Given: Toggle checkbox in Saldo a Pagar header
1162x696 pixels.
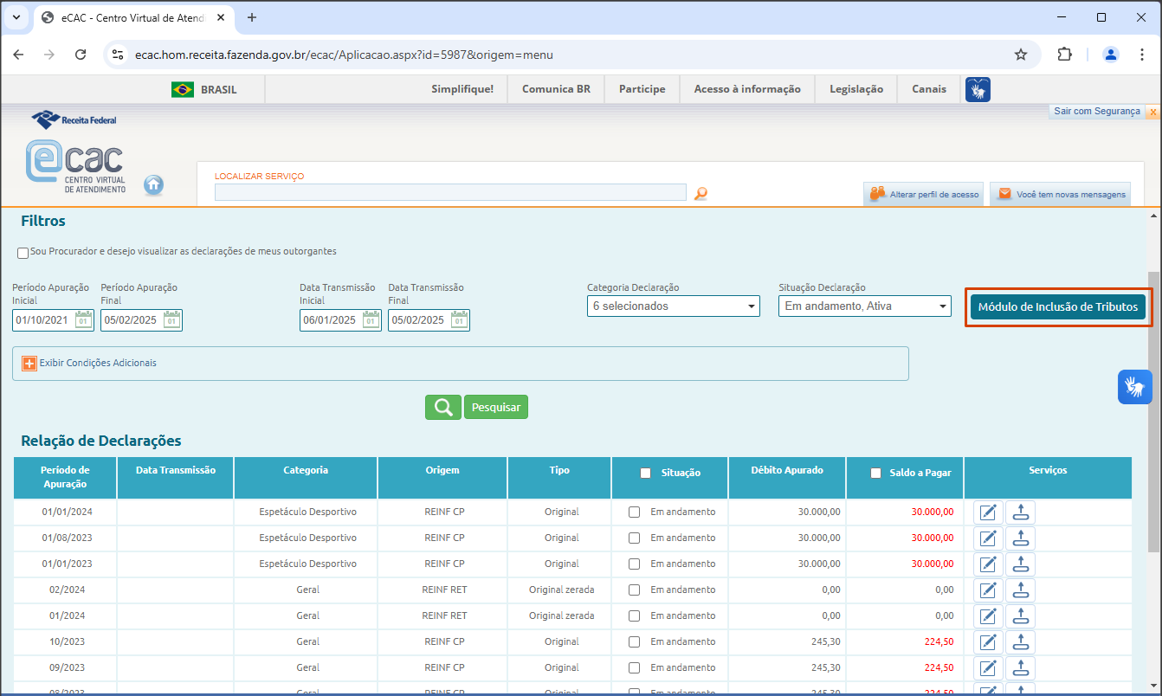Looking at the screenshot, I should point(875,473).
